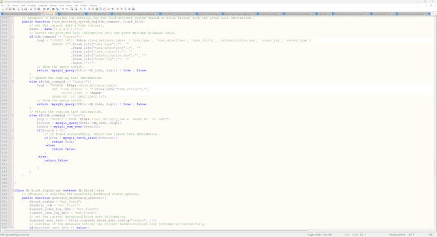437x237 pixels.
Task: Collapse the db_kiosk_status_upt class fold marker
Action: (x=13, y=190)
